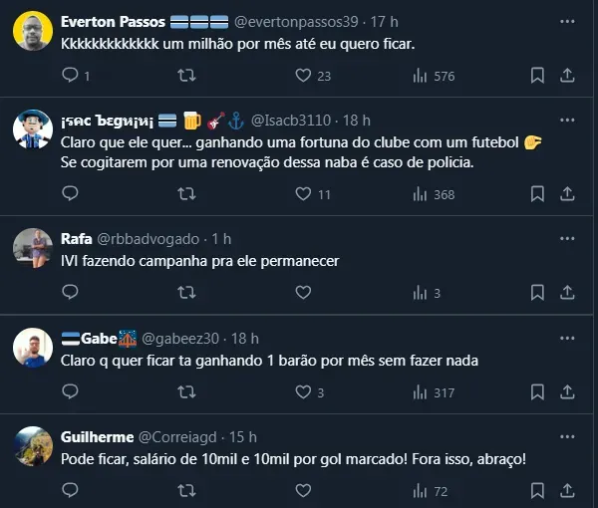
Task: Like Everton Passos's tweet with 23 likes
Action: (x=304, y=76)
